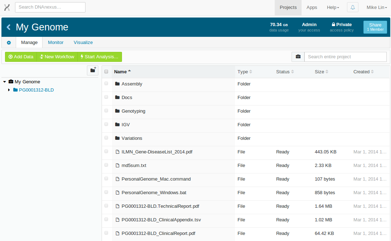Click the Docs folder icon
This screenshot has height=241, width=391.
click(117, 98)
